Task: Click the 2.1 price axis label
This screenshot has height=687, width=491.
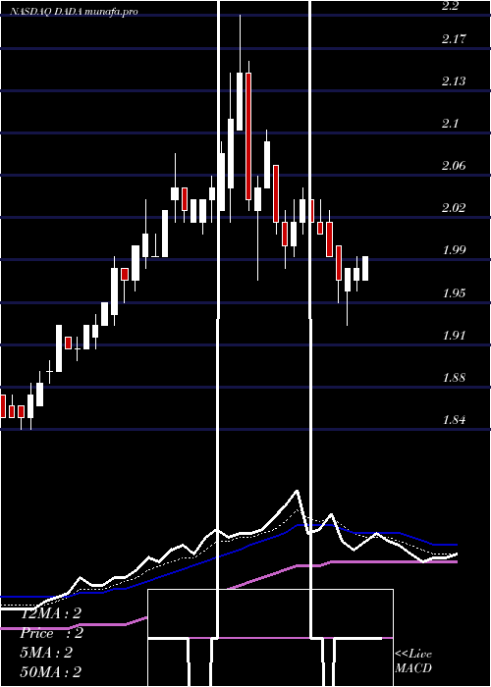Action: click(x=451, y=123)
